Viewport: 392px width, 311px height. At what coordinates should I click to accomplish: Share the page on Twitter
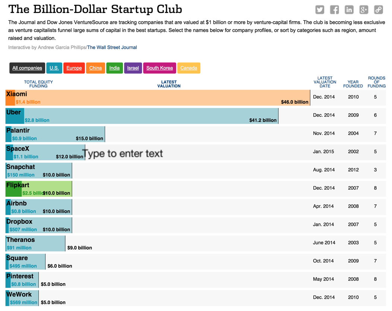[320, 10]
